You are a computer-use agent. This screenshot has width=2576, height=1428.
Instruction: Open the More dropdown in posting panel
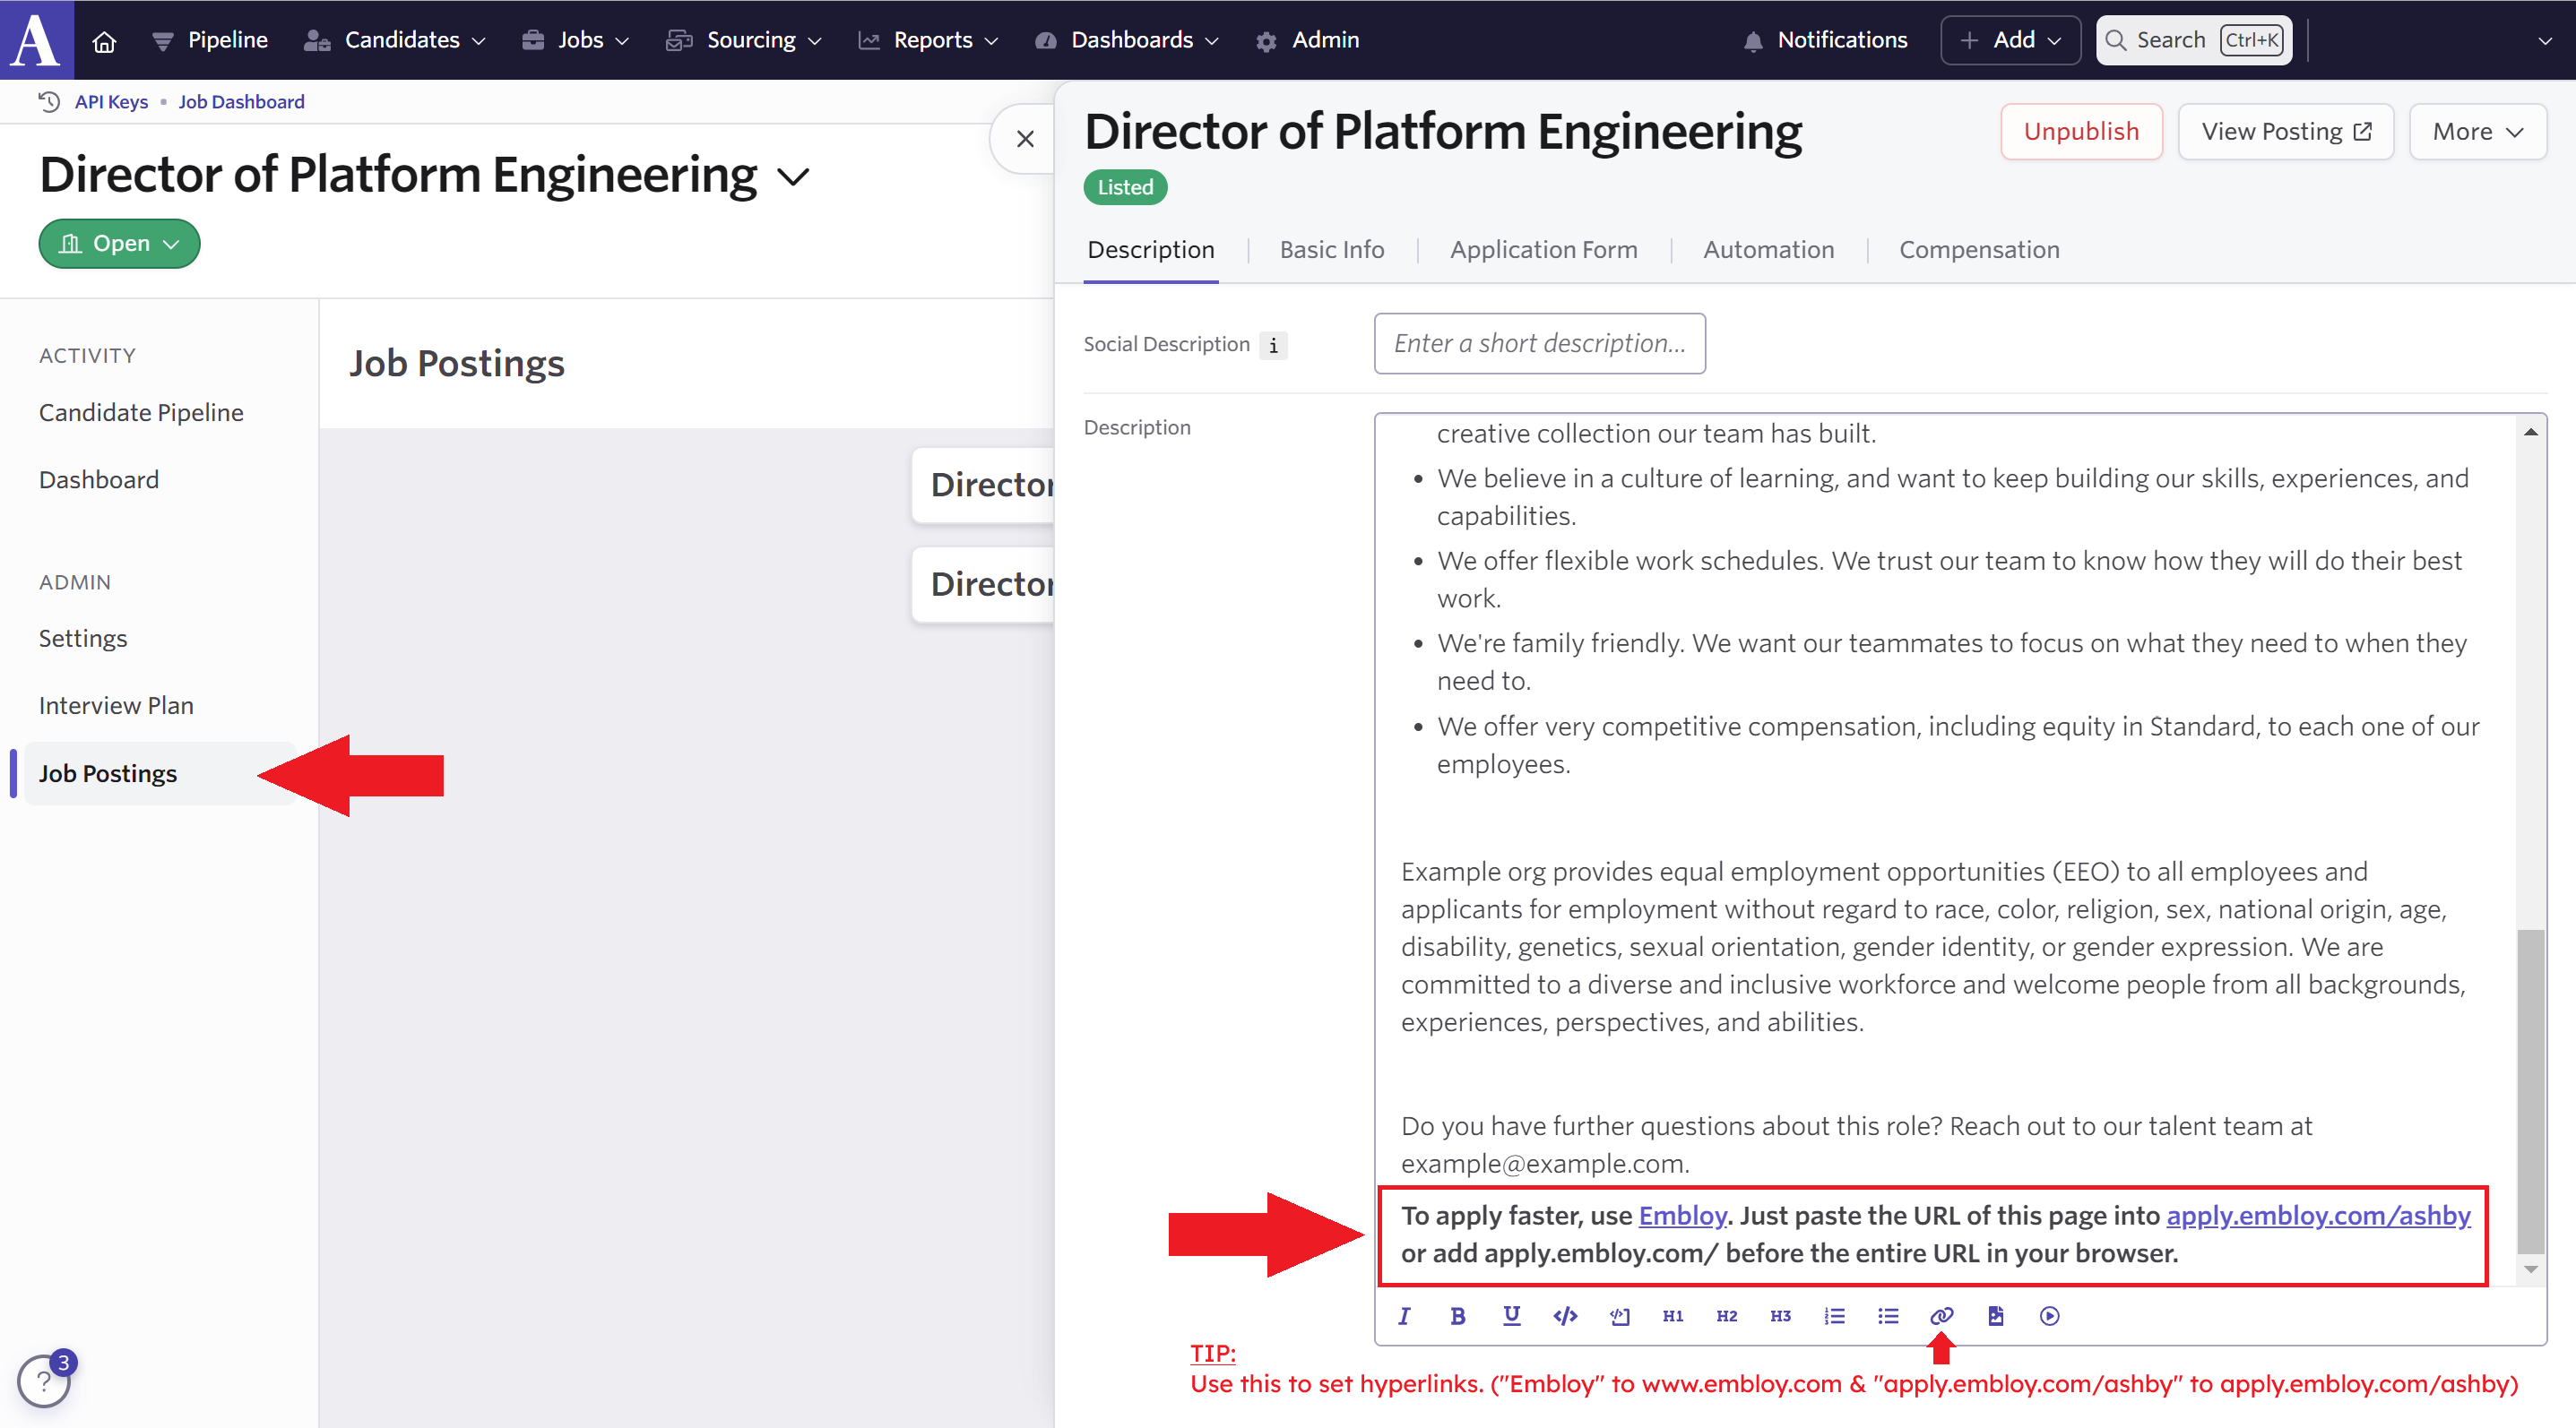(x=2477, y=132)
